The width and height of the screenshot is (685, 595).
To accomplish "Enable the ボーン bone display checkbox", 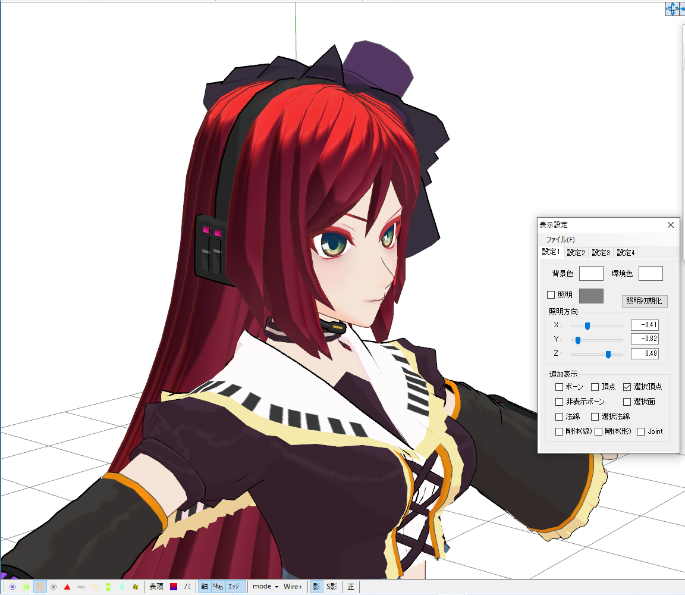I will [559, 387].
